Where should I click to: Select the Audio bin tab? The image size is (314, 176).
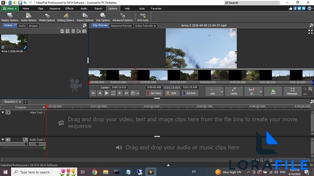coord(22,26)
